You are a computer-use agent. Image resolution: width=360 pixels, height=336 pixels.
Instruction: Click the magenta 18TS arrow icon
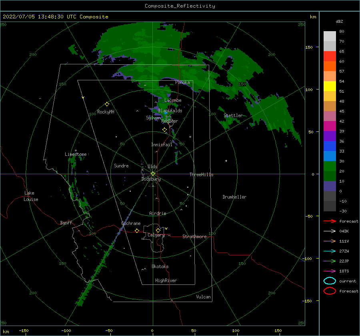(330, 271)
